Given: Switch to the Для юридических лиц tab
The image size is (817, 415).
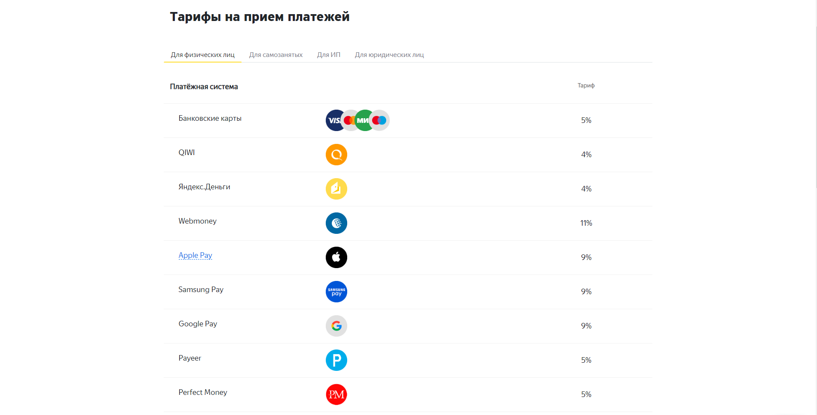Looking at the screenshot, I should pyautogui.click(x=389, y=54).
